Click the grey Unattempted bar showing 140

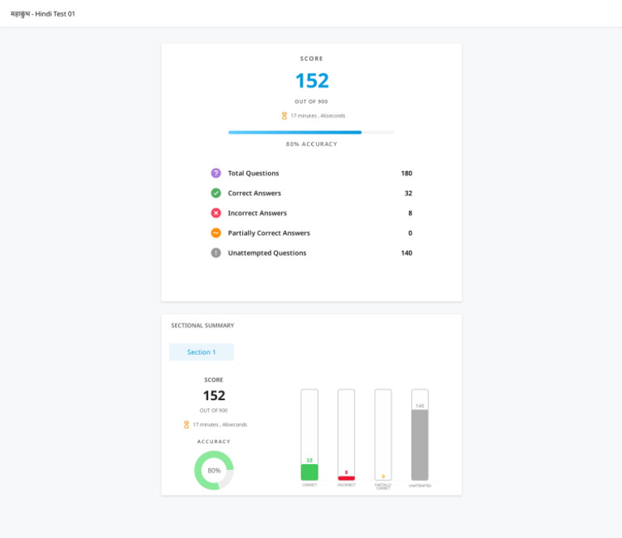coord(420,445)
